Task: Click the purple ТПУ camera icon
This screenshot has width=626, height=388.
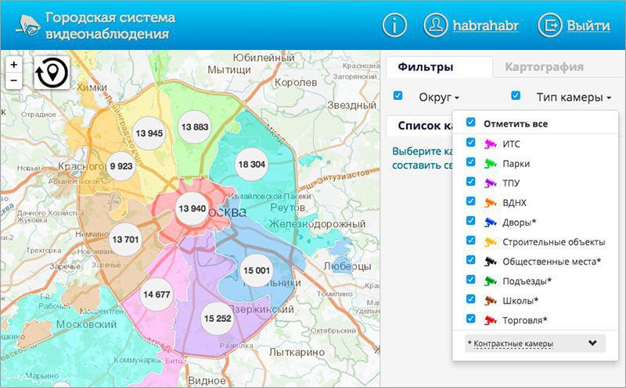Action: (491, 183)
